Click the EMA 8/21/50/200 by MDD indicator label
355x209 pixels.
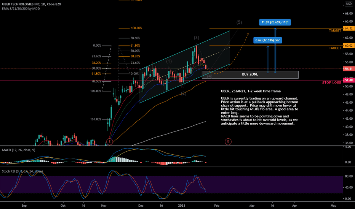[21, 9]
